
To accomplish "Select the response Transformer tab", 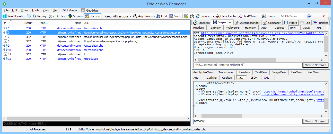I will click(226, 72).
